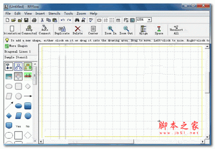Toggle the grid dots display icon
The height and width of the screenshot is (149, 215).
112,20
